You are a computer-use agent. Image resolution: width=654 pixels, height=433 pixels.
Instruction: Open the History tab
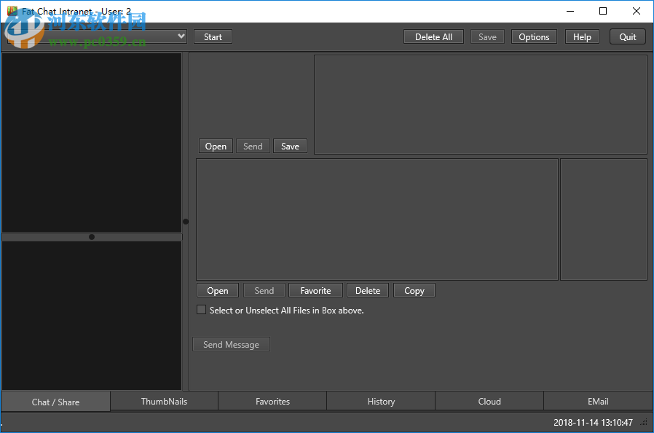pyautogui.click(x=381, y=401)
